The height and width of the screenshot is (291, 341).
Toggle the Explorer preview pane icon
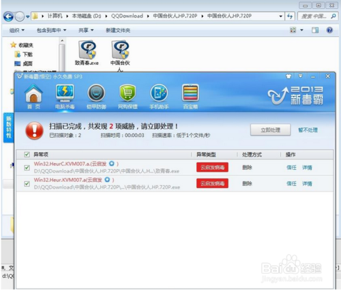click(315, 30)
